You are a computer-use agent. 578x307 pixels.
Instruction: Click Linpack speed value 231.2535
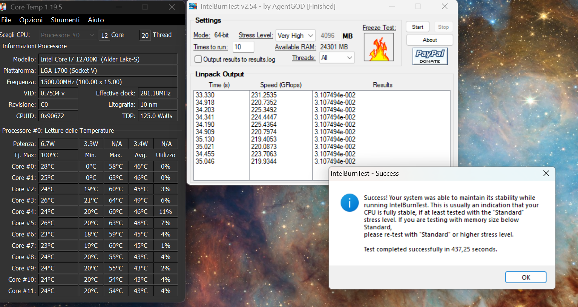point(264,95)
